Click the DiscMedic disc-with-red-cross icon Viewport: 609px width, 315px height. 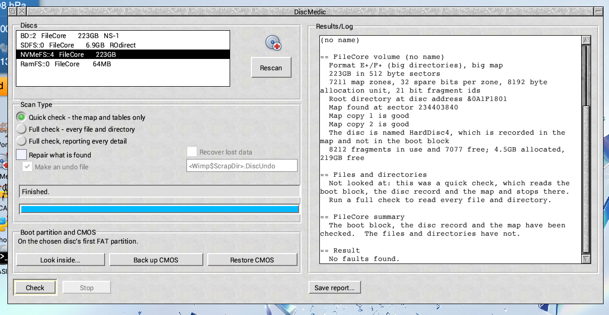click(x=273, y=44)
